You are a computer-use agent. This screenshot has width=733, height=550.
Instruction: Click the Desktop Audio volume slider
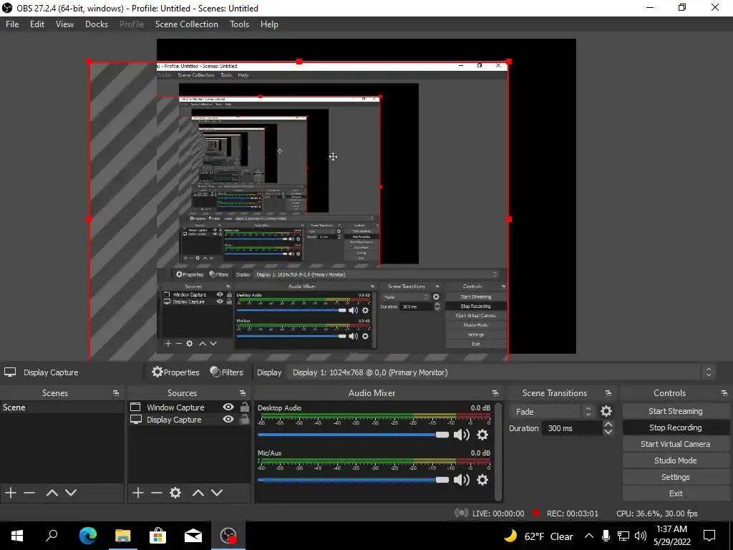[x=353, y=435]
